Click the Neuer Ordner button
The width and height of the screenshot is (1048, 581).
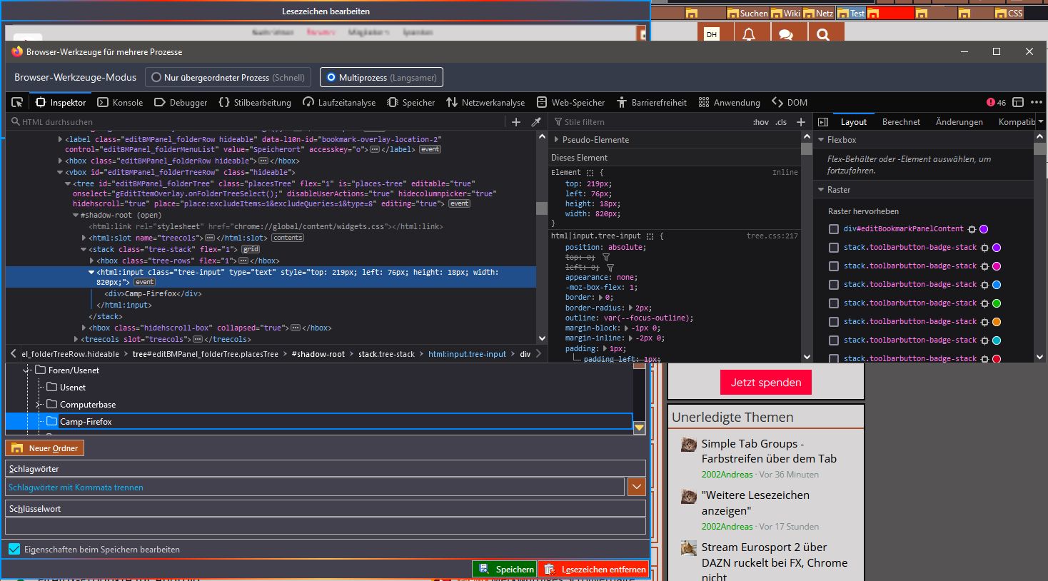point(45,448)
